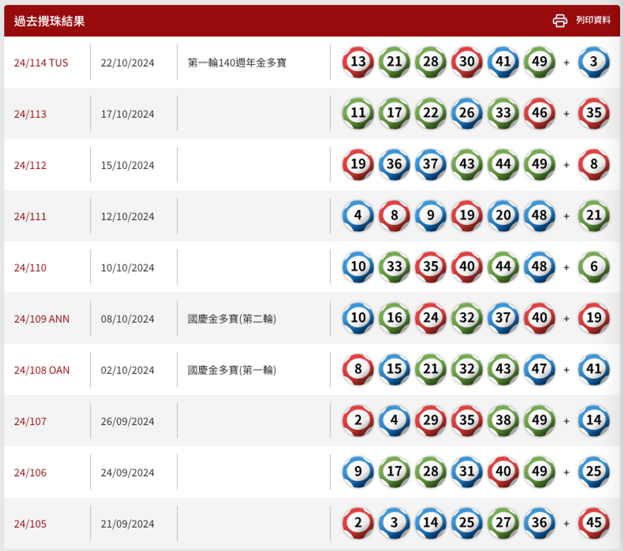Click the date 21/09/2024 entry

tap(128, 524)
